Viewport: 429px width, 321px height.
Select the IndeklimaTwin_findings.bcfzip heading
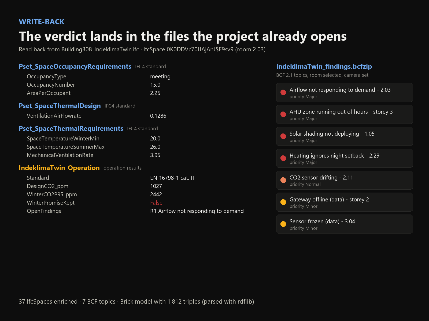(x=324, y=66)
